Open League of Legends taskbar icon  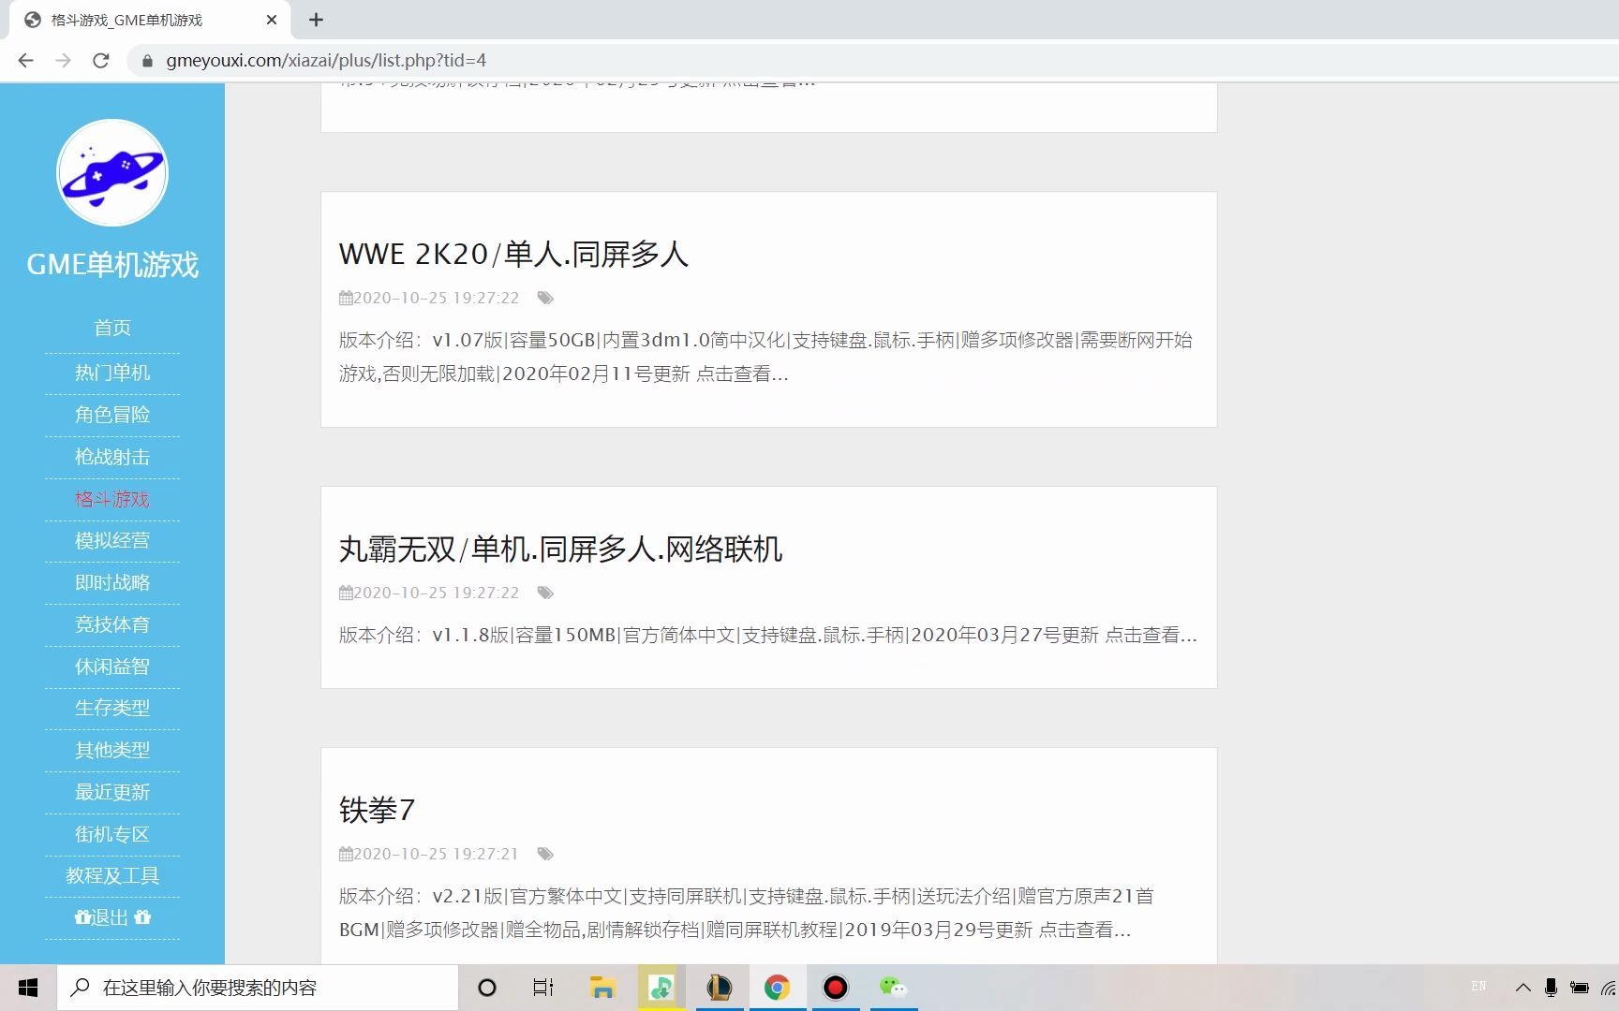pos(719,988)
